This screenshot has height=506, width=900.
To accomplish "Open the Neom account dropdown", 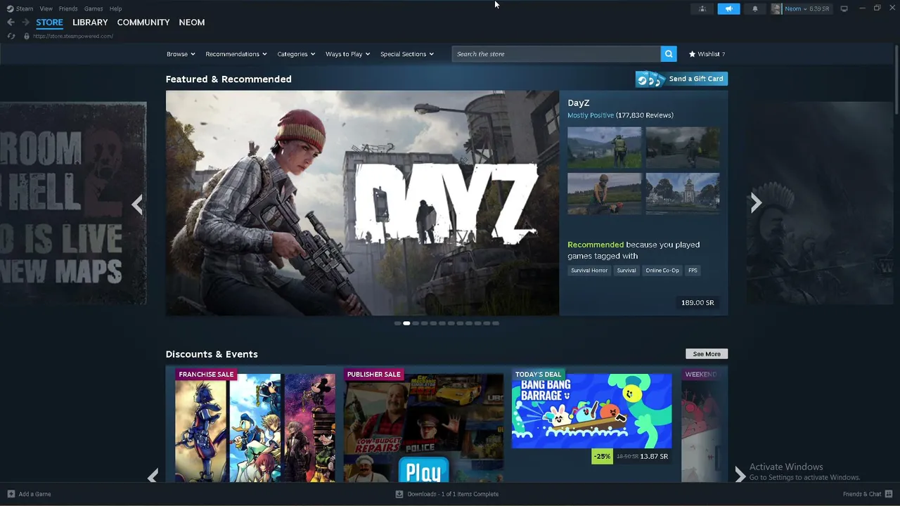I will (807, 8).
